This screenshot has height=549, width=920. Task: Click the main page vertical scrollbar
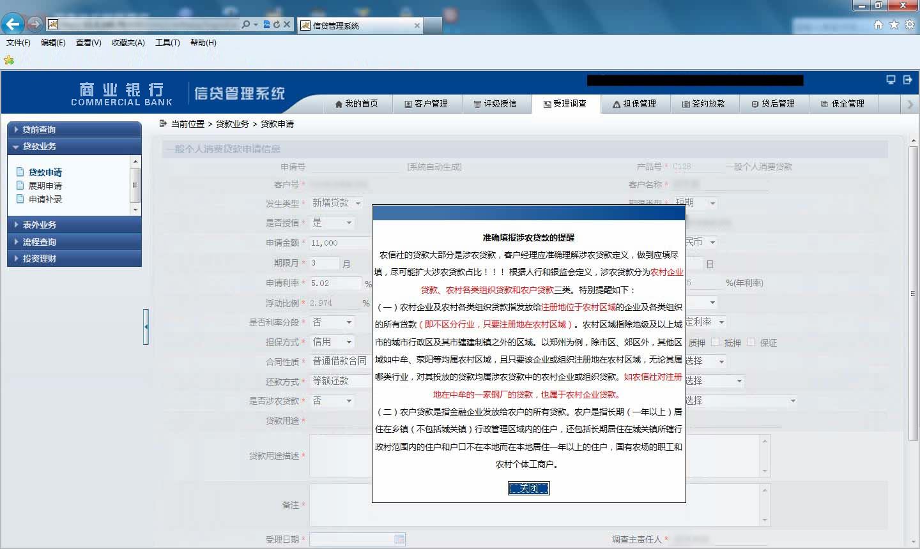(x=913, y=294)
